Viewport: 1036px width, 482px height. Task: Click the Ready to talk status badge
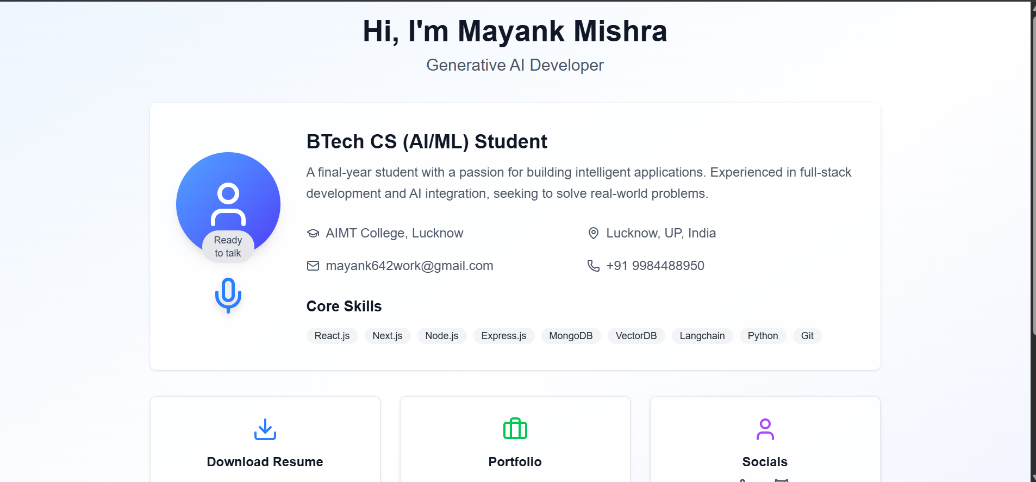[x=228, y=247]
